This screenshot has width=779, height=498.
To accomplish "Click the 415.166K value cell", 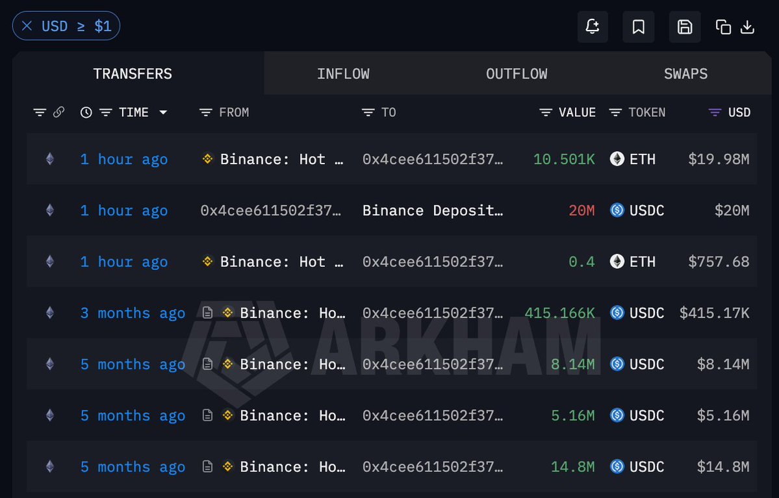I will tap(560, 314).
